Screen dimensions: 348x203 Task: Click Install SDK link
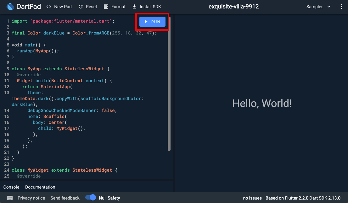[147, 7]
